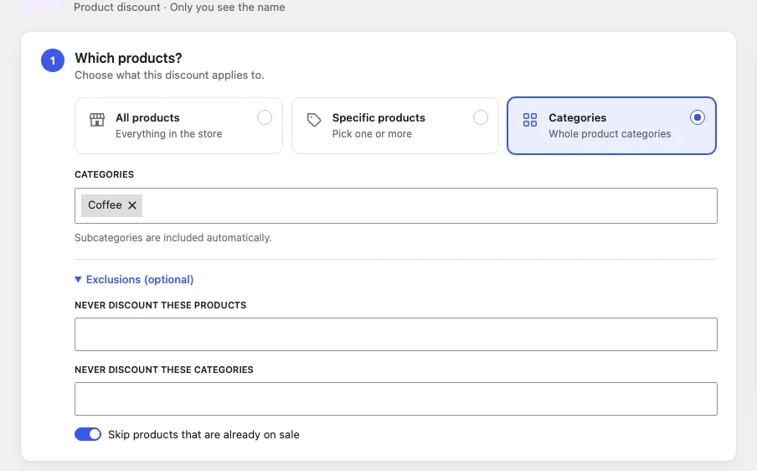Click the Coffee tag label
Screen dimensions: 757x471
[x=105, y=205]
